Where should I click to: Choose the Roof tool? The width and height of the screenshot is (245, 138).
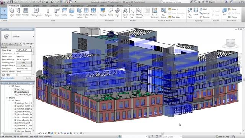pyautogui.click(x=57, y=12)
